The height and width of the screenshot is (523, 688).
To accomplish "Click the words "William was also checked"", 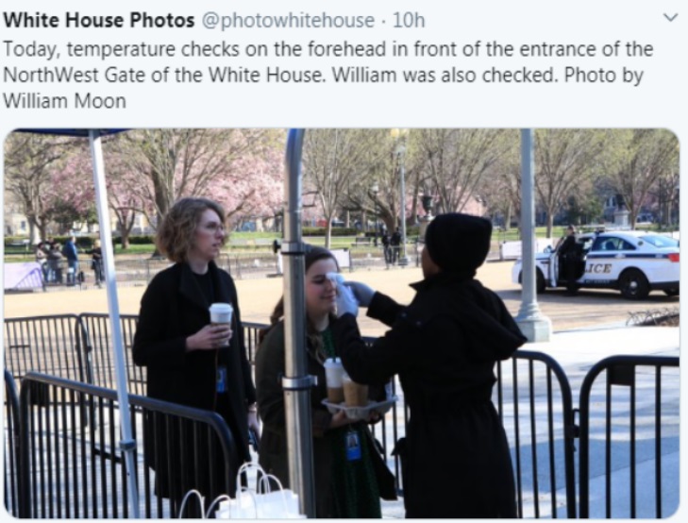I will pyautogui.click(x=445, y=75).
